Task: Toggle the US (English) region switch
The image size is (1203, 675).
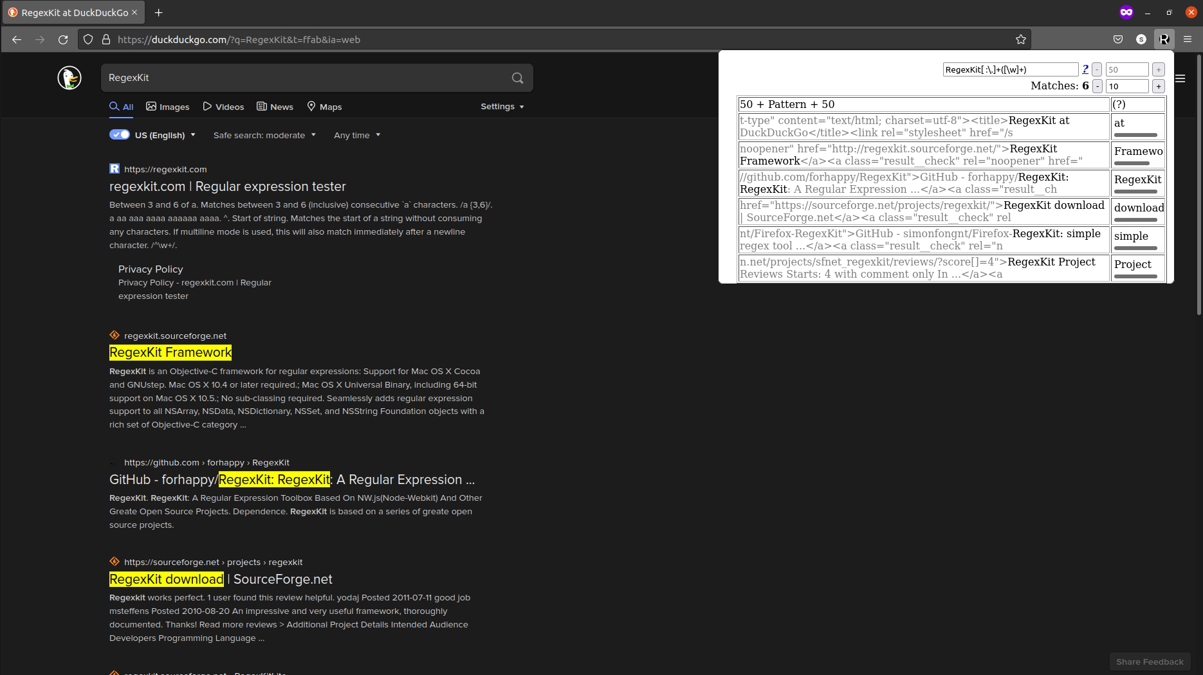Action: pos(120,134)
